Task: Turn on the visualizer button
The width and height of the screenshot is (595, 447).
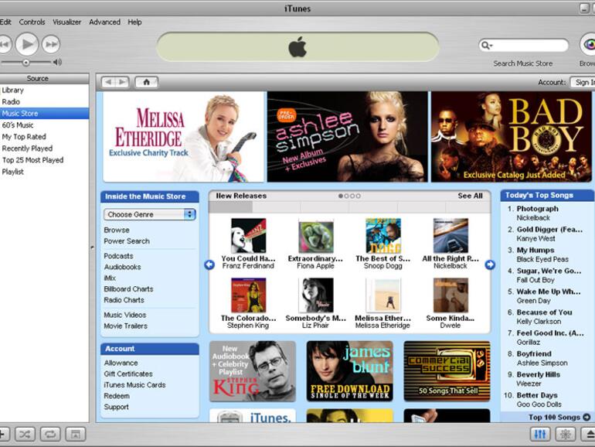Action: pos(566,434)
